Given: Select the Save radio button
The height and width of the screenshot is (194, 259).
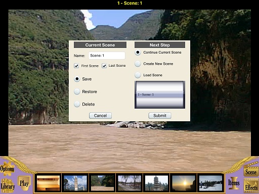Looking at the screenshot, I should click(77, 79).
